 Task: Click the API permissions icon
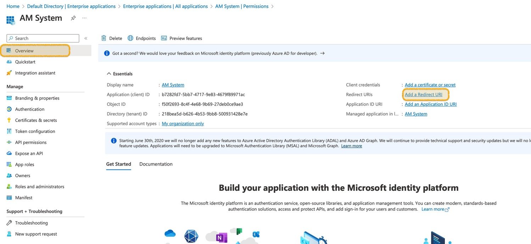pos(9,142)
